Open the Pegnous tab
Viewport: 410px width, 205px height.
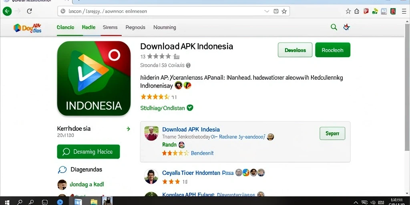[135, 27]
